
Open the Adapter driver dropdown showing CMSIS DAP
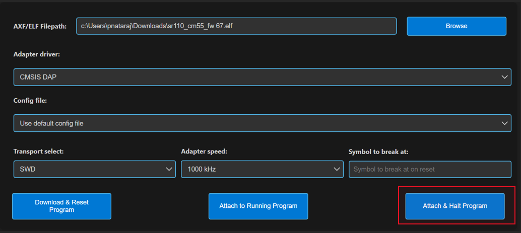tap(262, 77)
